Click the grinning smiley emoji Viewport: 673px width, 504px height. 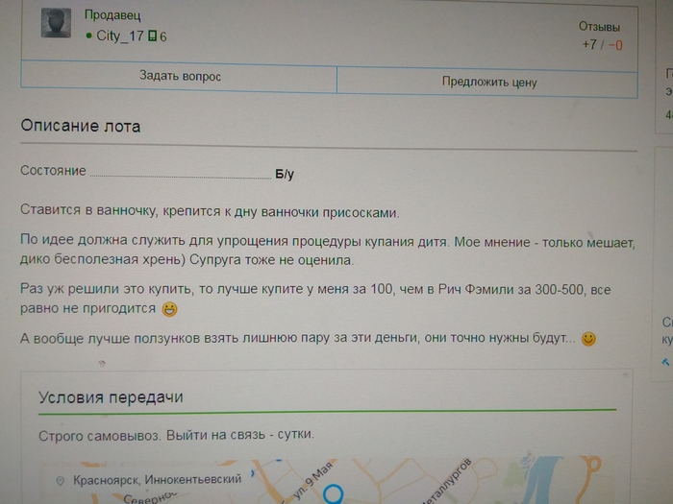(169, 309)
